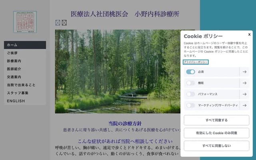Close the Cookie policy dialog with x
The height and width of the screenshot is (160, 256).
click(249, 34)
